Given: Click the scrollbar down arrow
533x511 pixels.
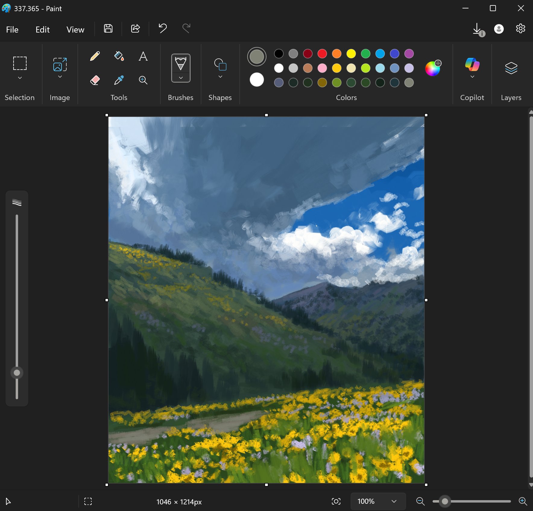Looking at the screenshot, I should pyautogui.click(x=531, y=485).
